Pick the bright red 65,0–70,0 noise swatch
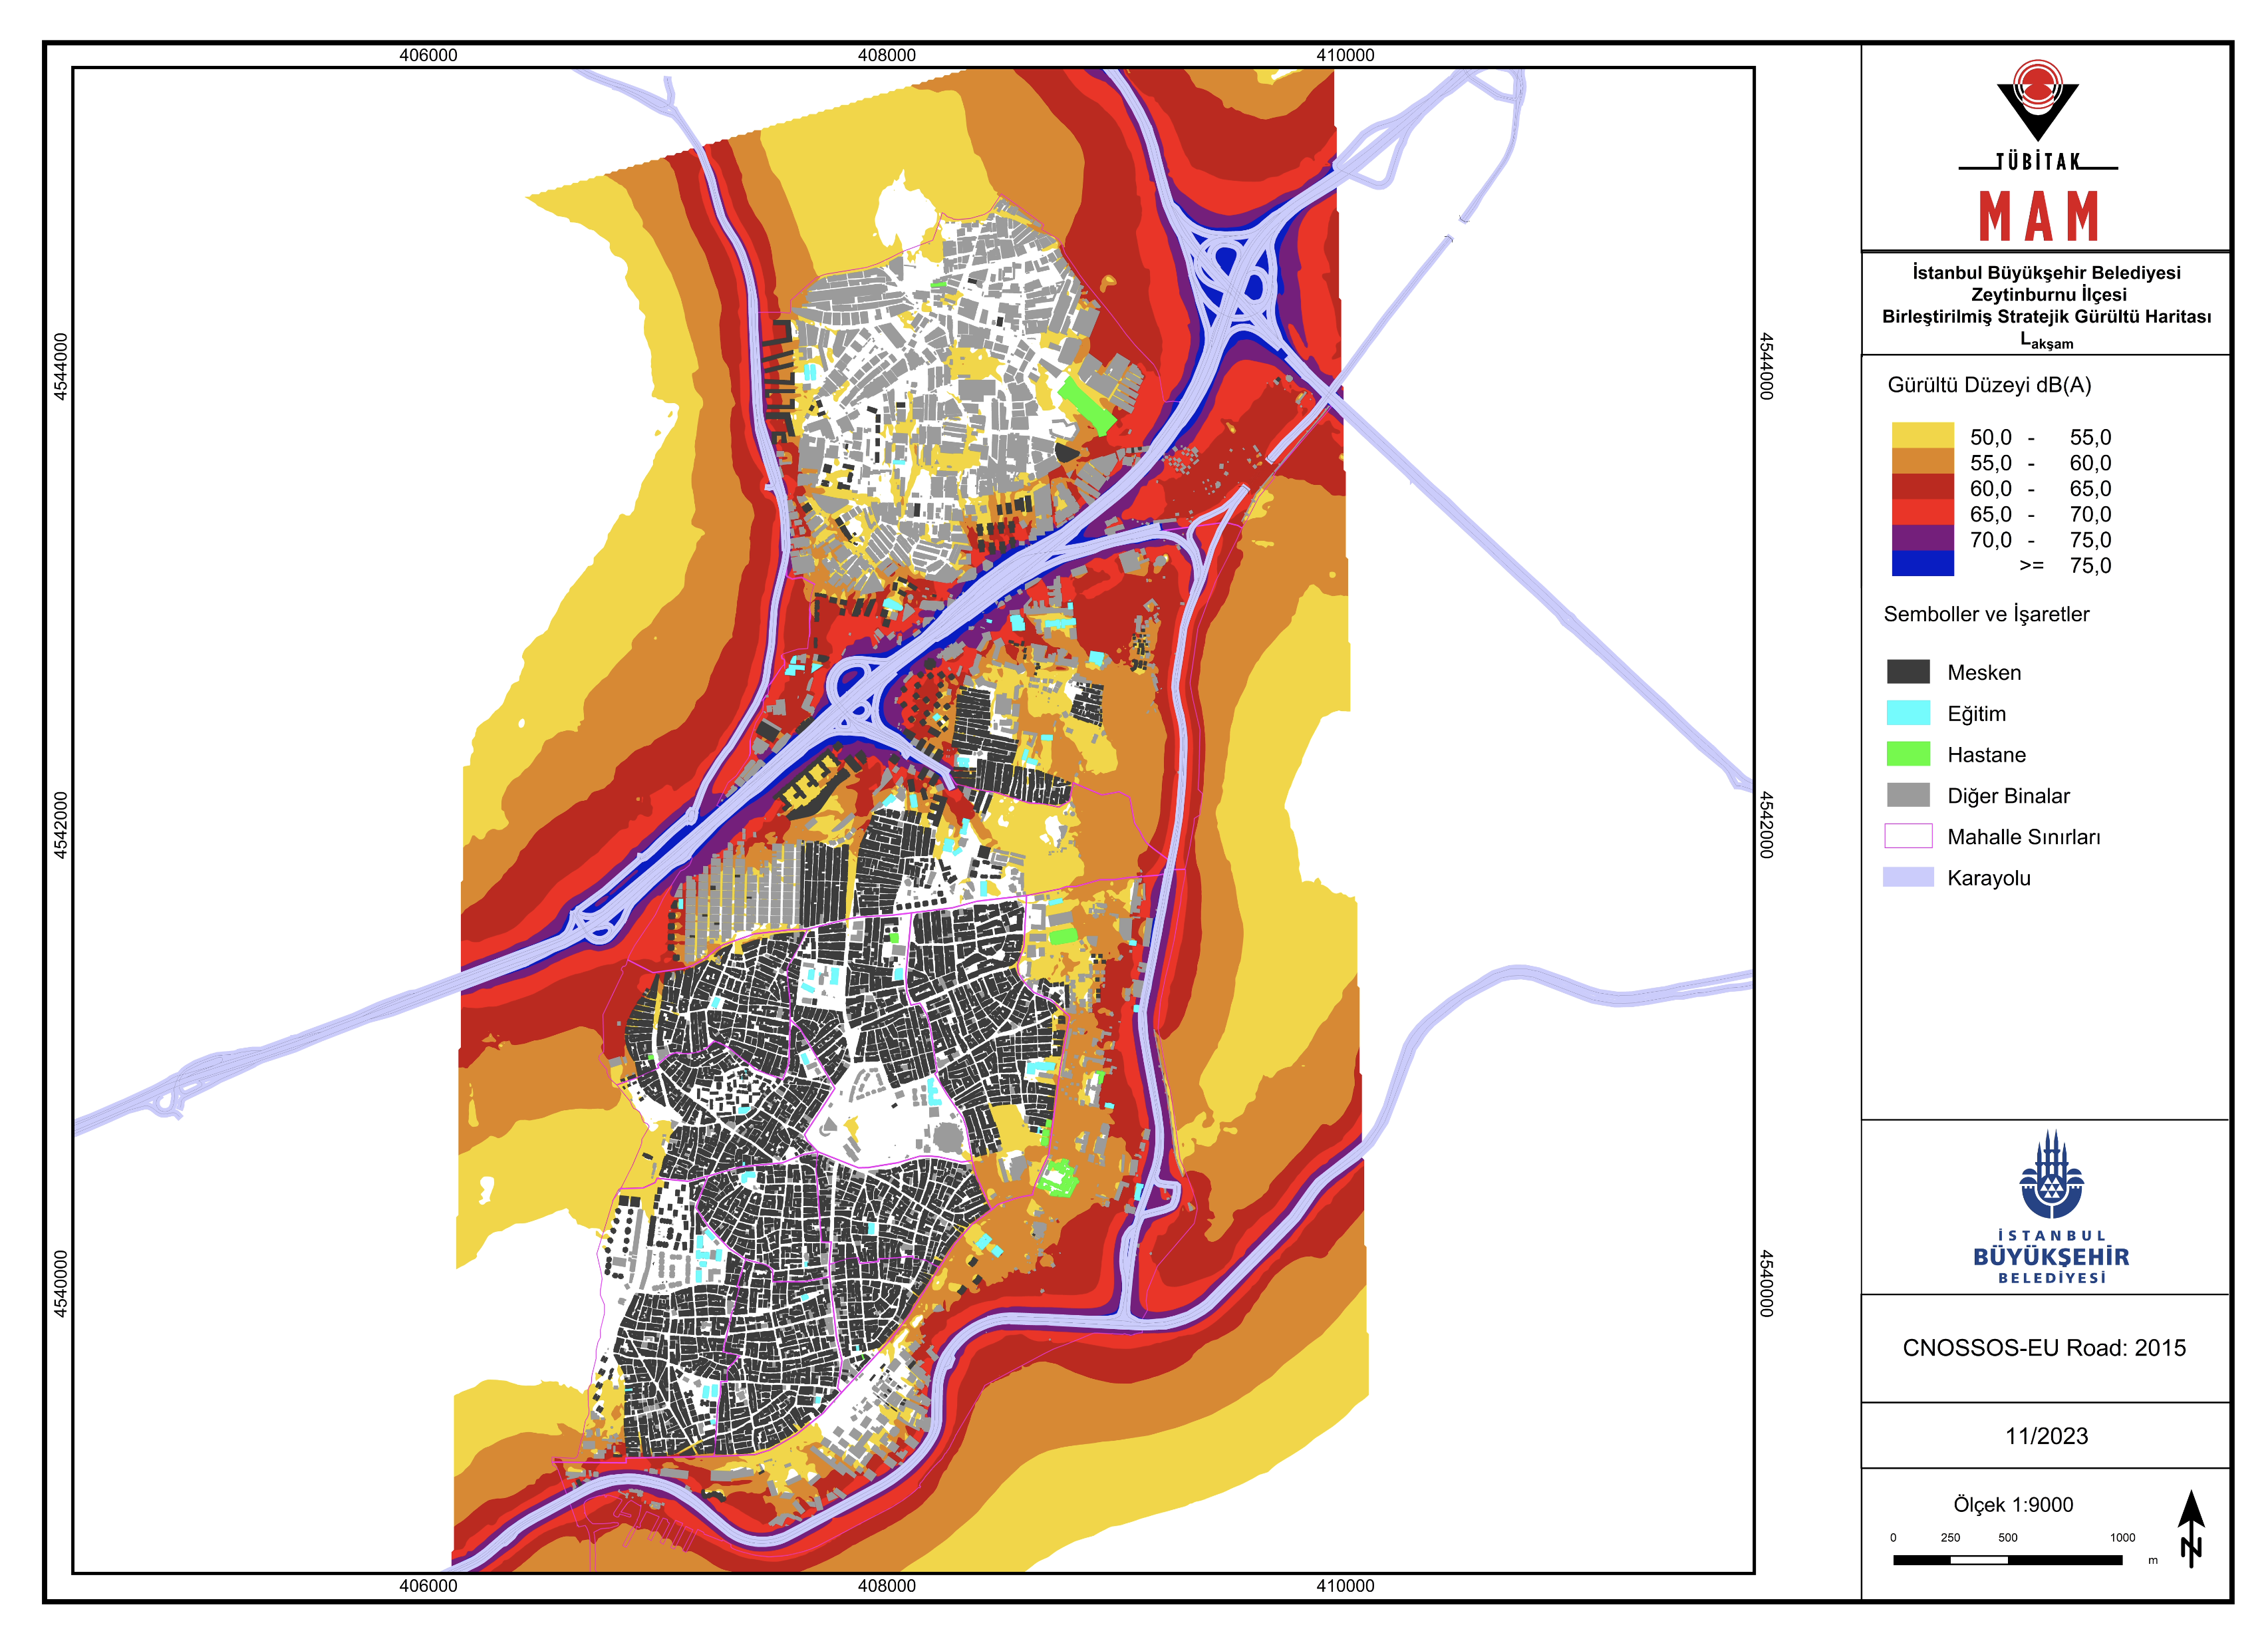This screenshot has height=1639, width=2268. point(1922,512)
